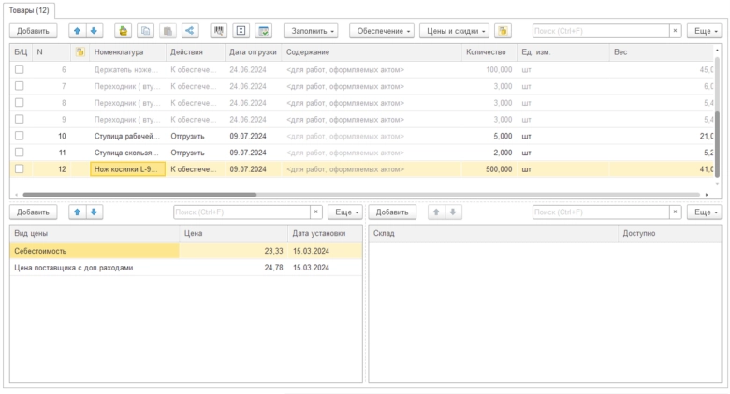Toggle the checkbox in row 10
Screen dimensions: 730x394
(19, 136)
